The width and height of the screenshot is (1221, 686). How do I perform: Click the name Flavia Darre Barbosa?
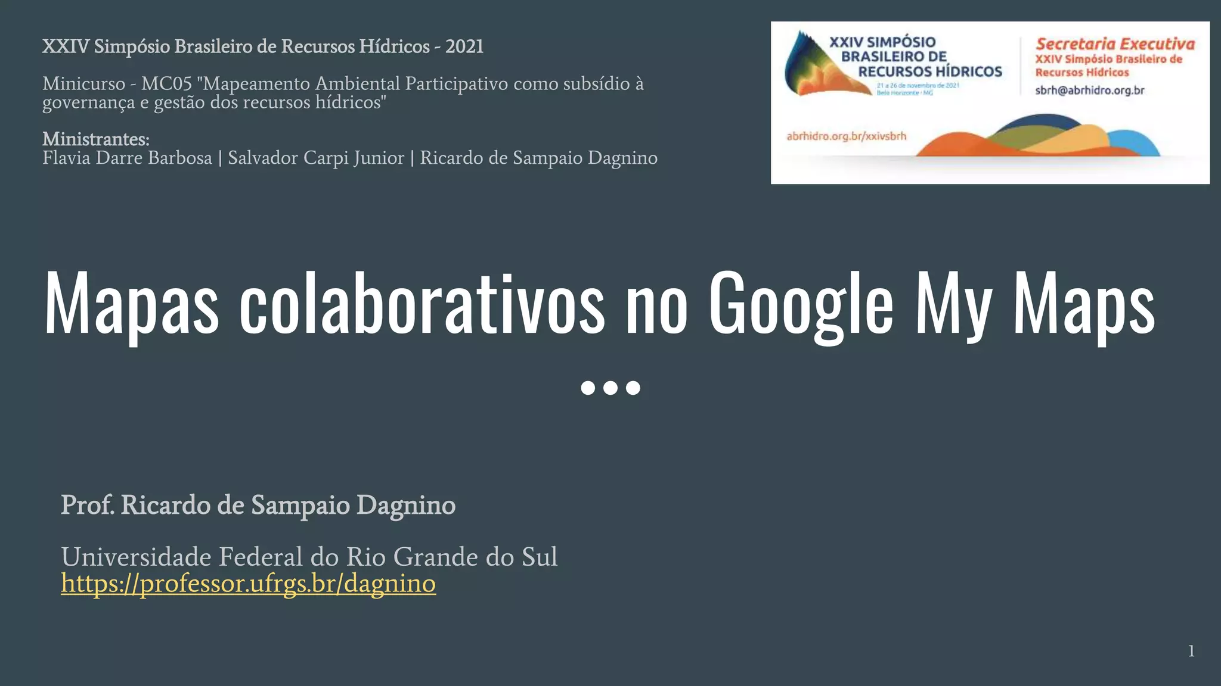[x=127, y=158]
